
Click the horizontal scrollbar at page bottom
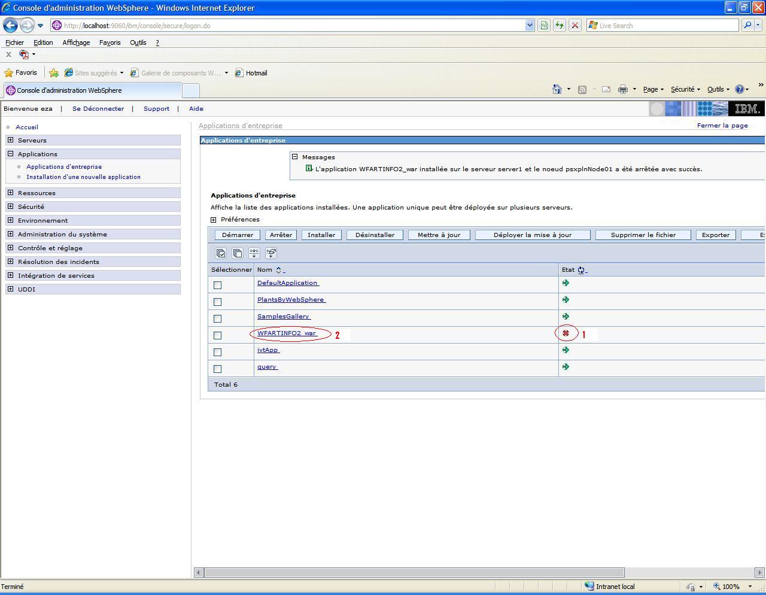tap(414, 572)
